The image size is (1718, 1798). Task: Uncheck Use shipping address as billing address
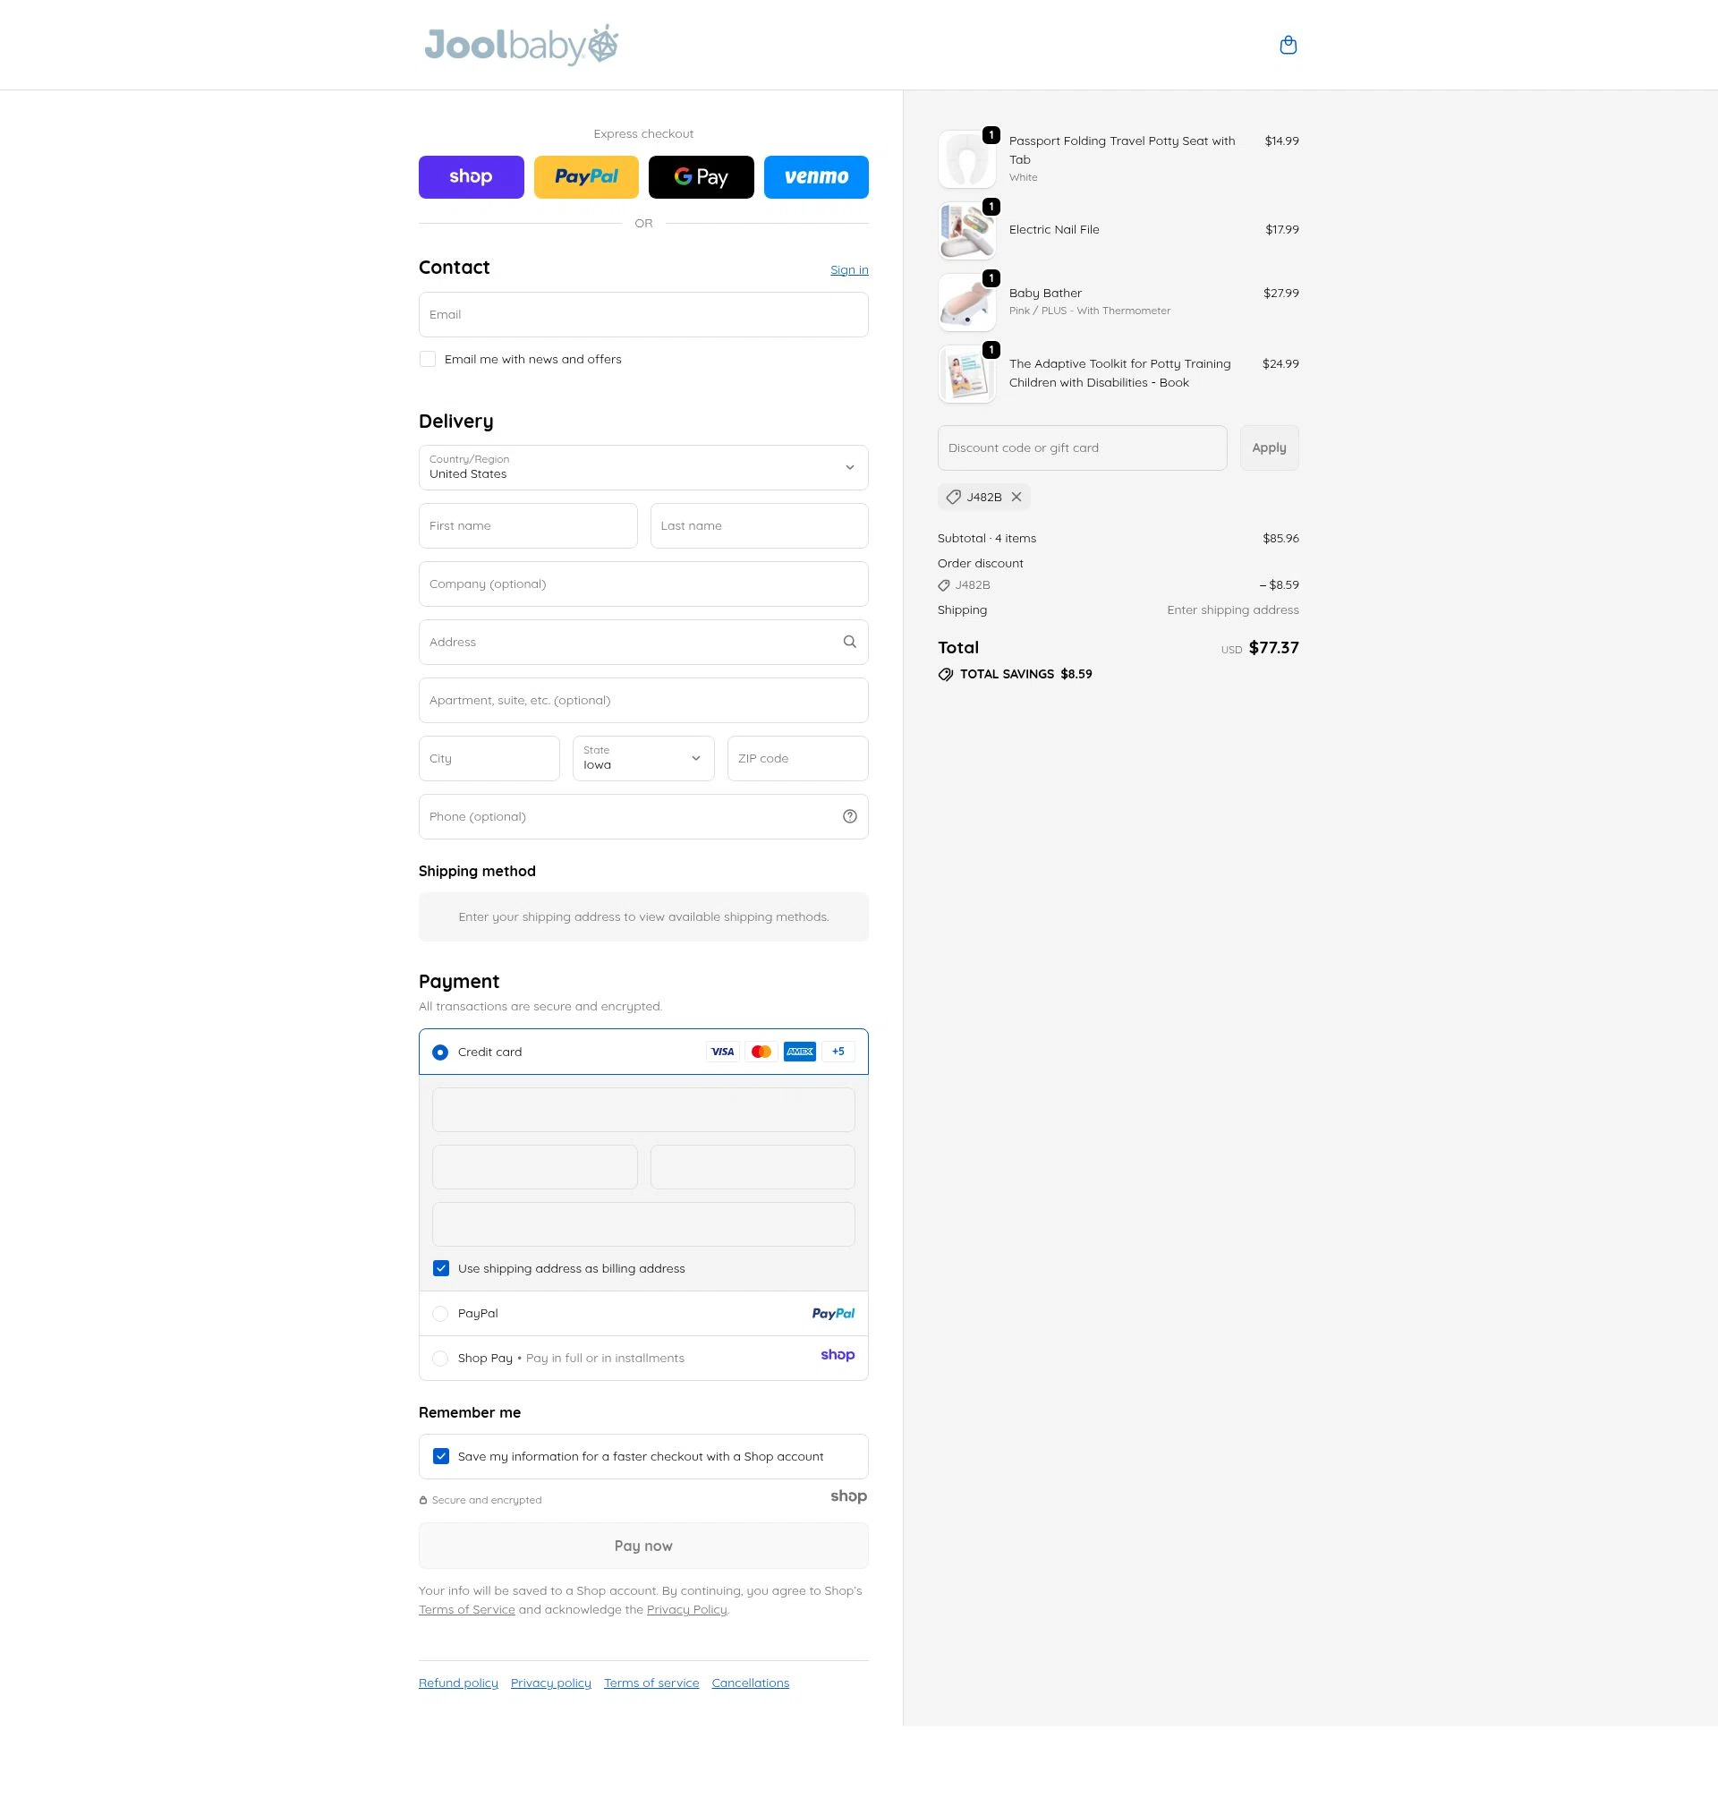tap(440, 1267)
